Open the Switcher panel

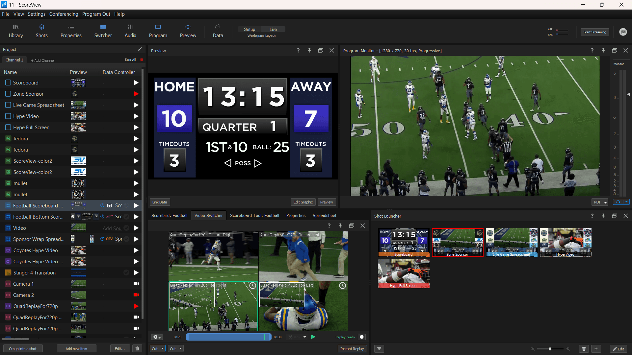[x=103, y=31]
